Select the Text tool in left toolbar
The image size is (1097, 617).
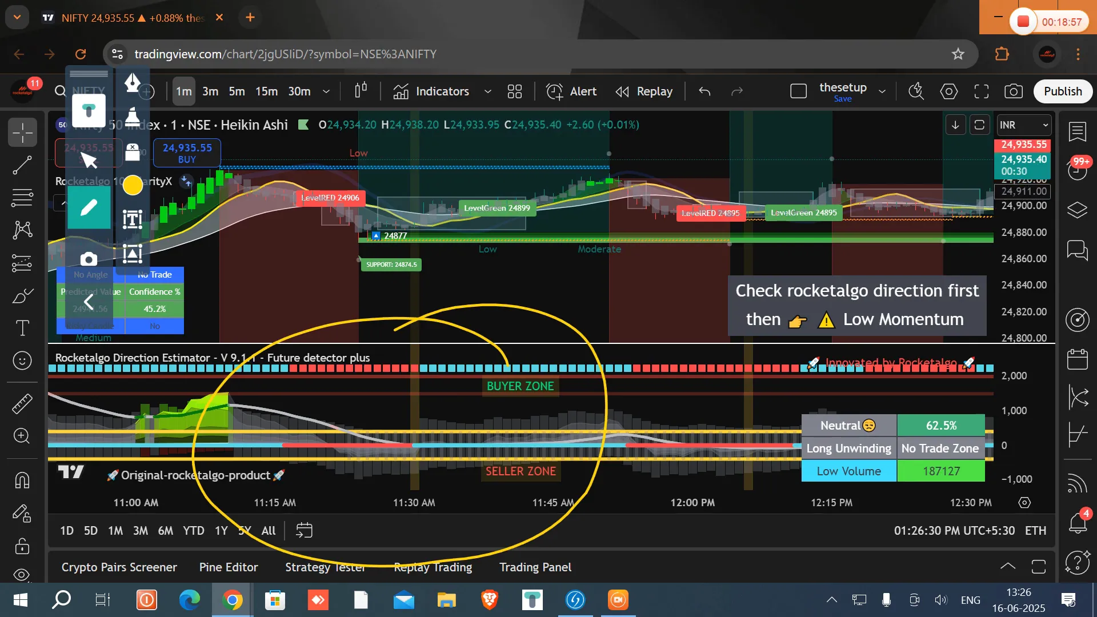click(22, 328)
